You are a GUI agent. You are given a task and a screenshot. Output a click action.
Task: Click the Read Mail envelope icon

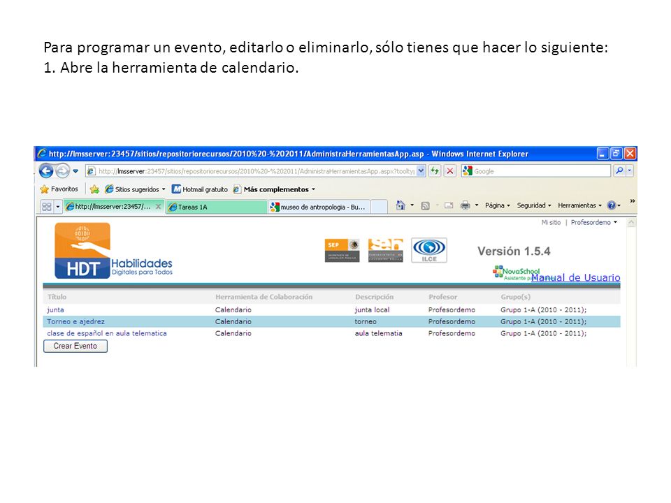coord(449,205)
